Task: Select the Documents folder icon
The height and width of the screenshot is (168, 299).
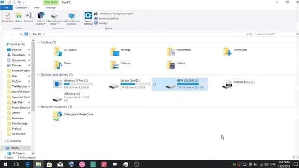Action: click(x=171, y=52)
